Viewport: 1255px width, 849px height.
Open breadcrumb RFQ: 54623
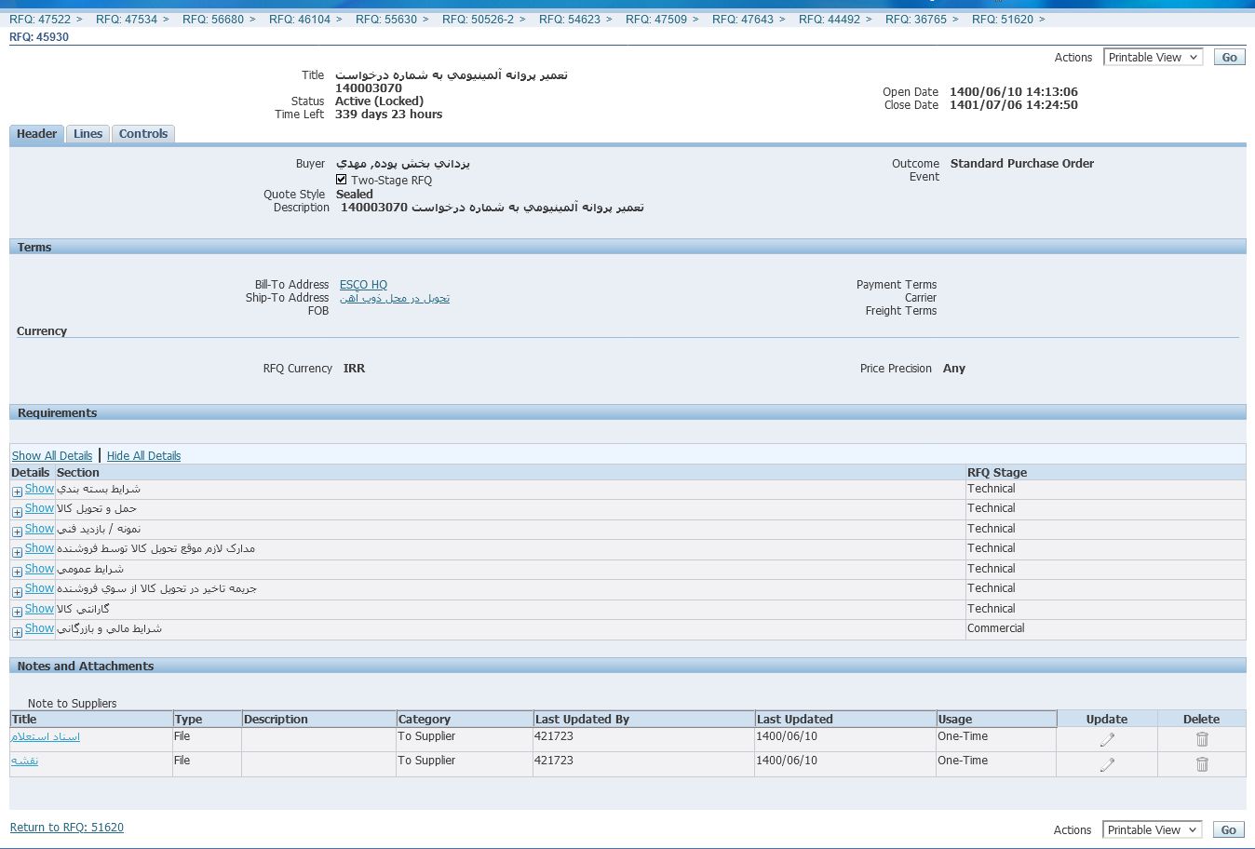(x=570, y=19)
